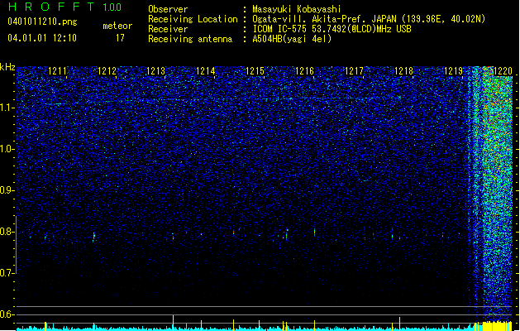Viewport: 520px width, 331px height.
Task: Click the 1211 time axis marker
Action: pyautogui.click(x=57, y=71)
